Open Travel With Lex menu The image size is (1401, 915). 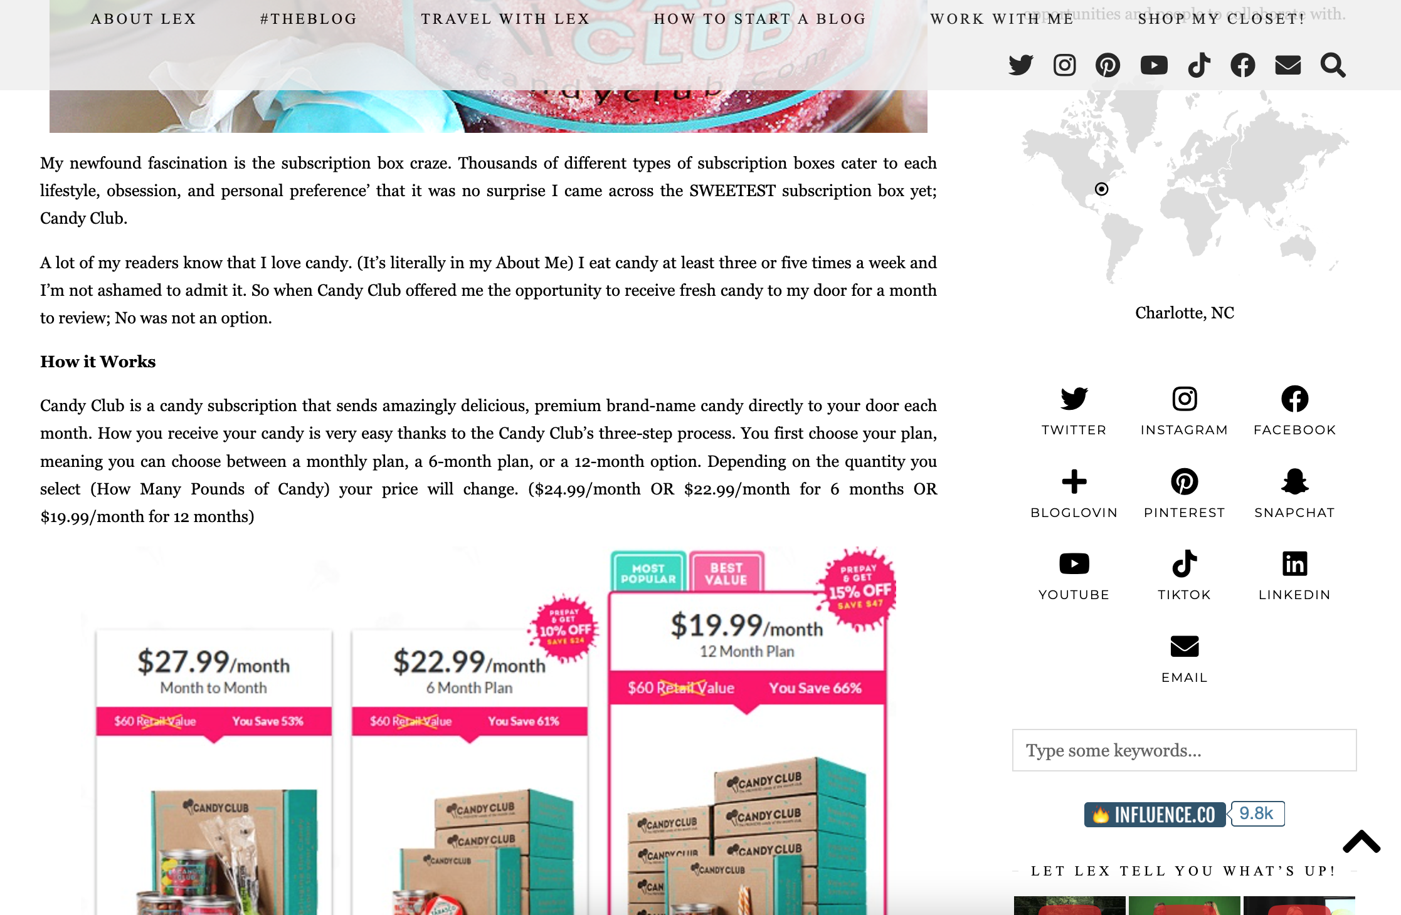click(x=505, y=19)
